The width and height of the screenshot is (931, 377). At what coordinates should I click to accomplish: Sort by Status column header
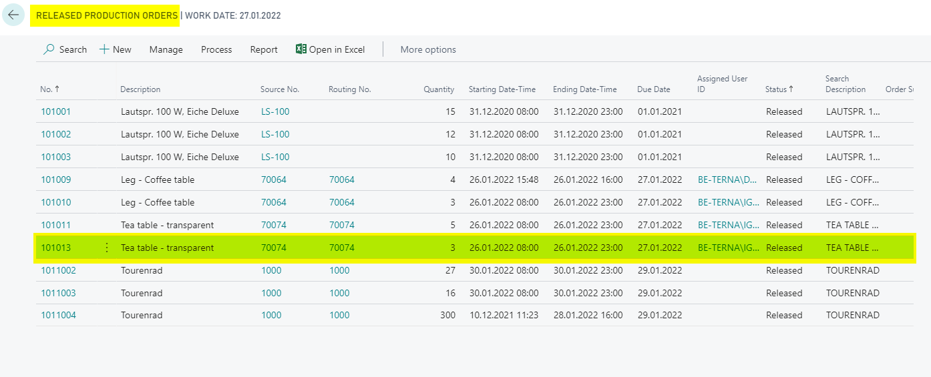[x=779, y=89]
